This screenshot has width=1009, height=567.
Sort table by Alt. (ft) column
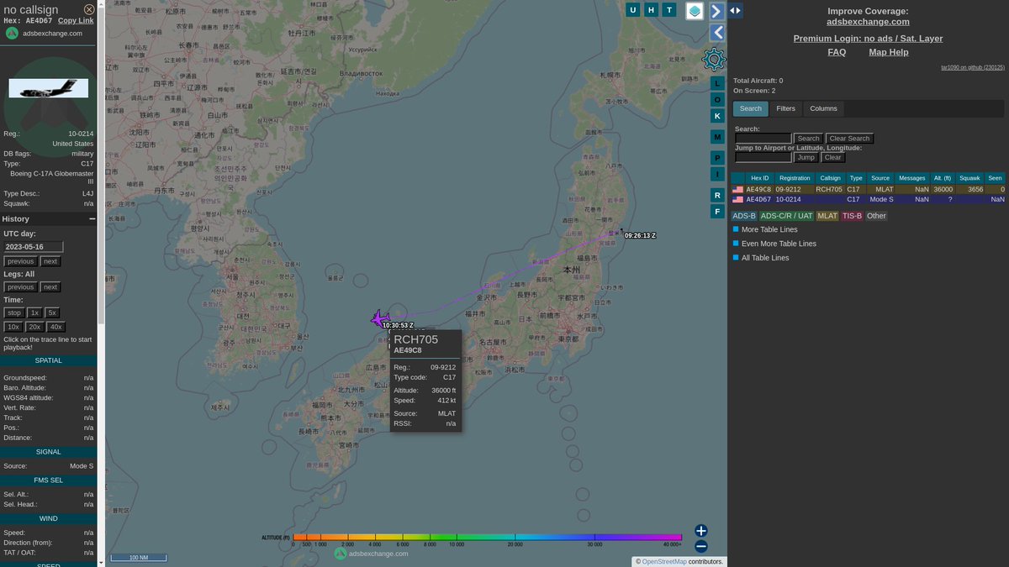tap(942, 178)
